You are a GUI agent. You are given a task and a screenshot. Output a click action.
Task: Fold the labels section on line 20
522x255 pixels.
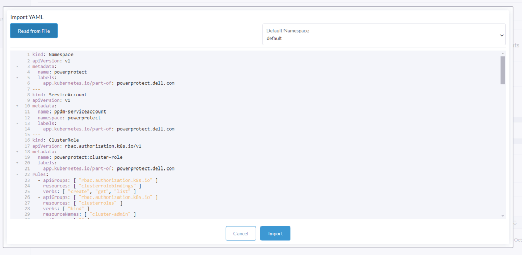pyautogui.click(x=17, y=163)
